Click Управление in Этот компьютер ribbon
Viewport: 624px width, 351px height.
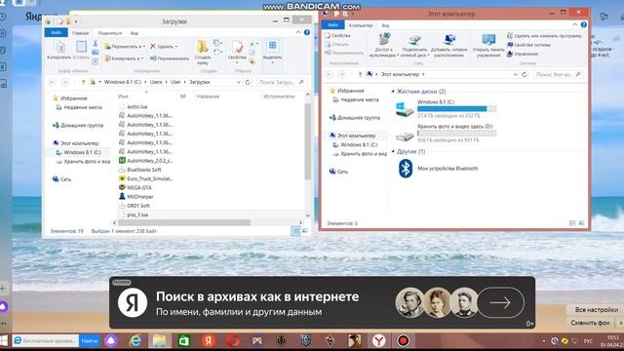tap(523, 54)
